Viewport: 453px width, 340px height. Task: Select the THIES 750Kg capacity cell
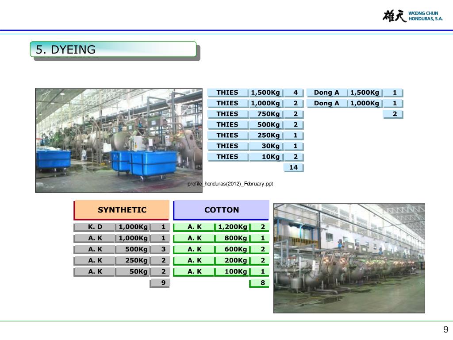(265, 114)
